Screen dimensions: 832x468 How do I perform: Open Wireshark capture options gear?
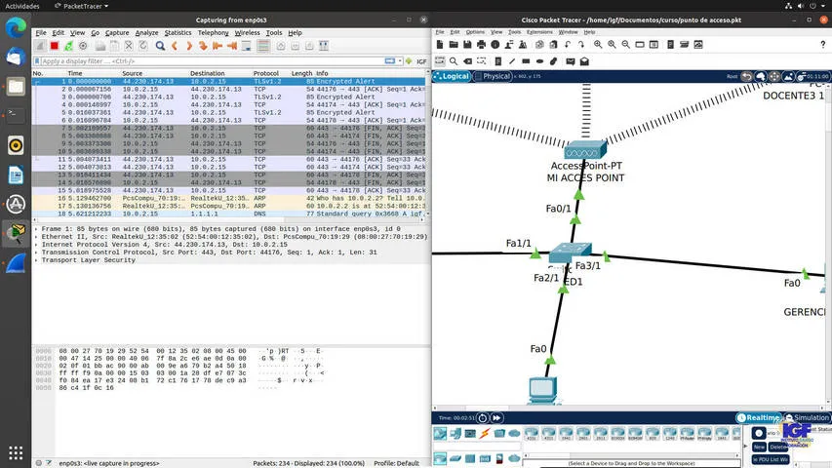click(x=83, y=46)
